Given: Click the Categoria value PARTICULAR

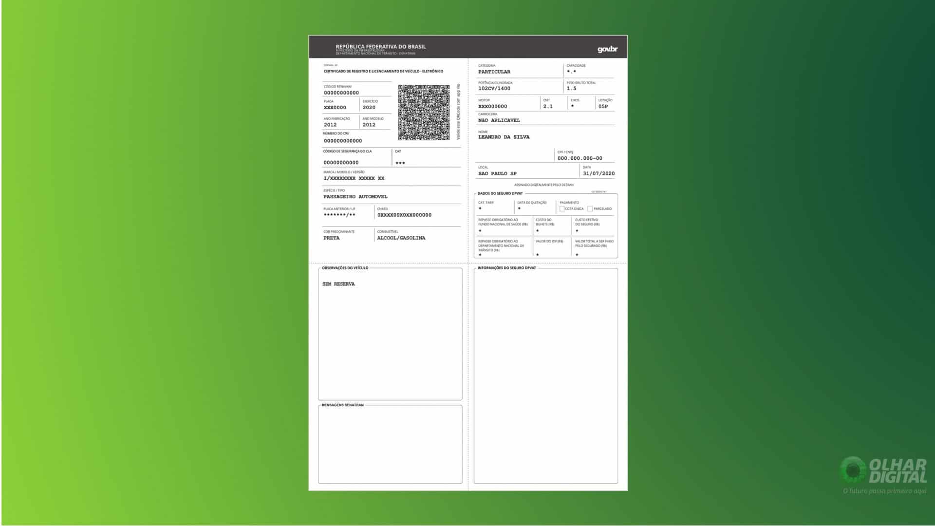Looking at the screenshot, I should click(x=494, y=72).
